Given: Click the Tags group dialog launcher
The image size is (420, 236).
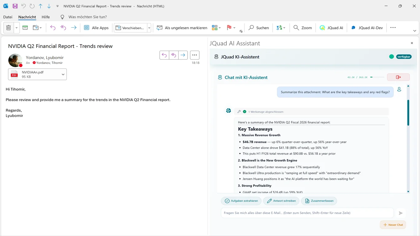Looking at the screenshot, I should point(241,31).
